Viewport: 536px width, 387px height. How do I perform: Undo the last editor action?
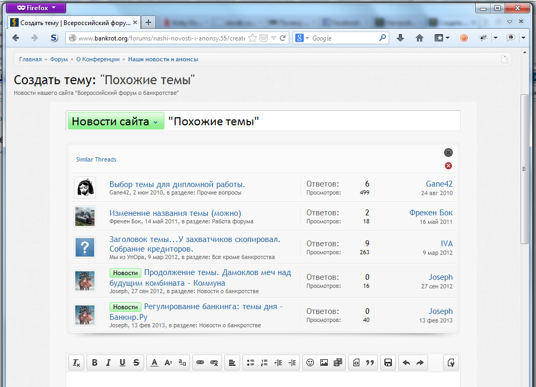pyautogui.click(x=406, y=363)
